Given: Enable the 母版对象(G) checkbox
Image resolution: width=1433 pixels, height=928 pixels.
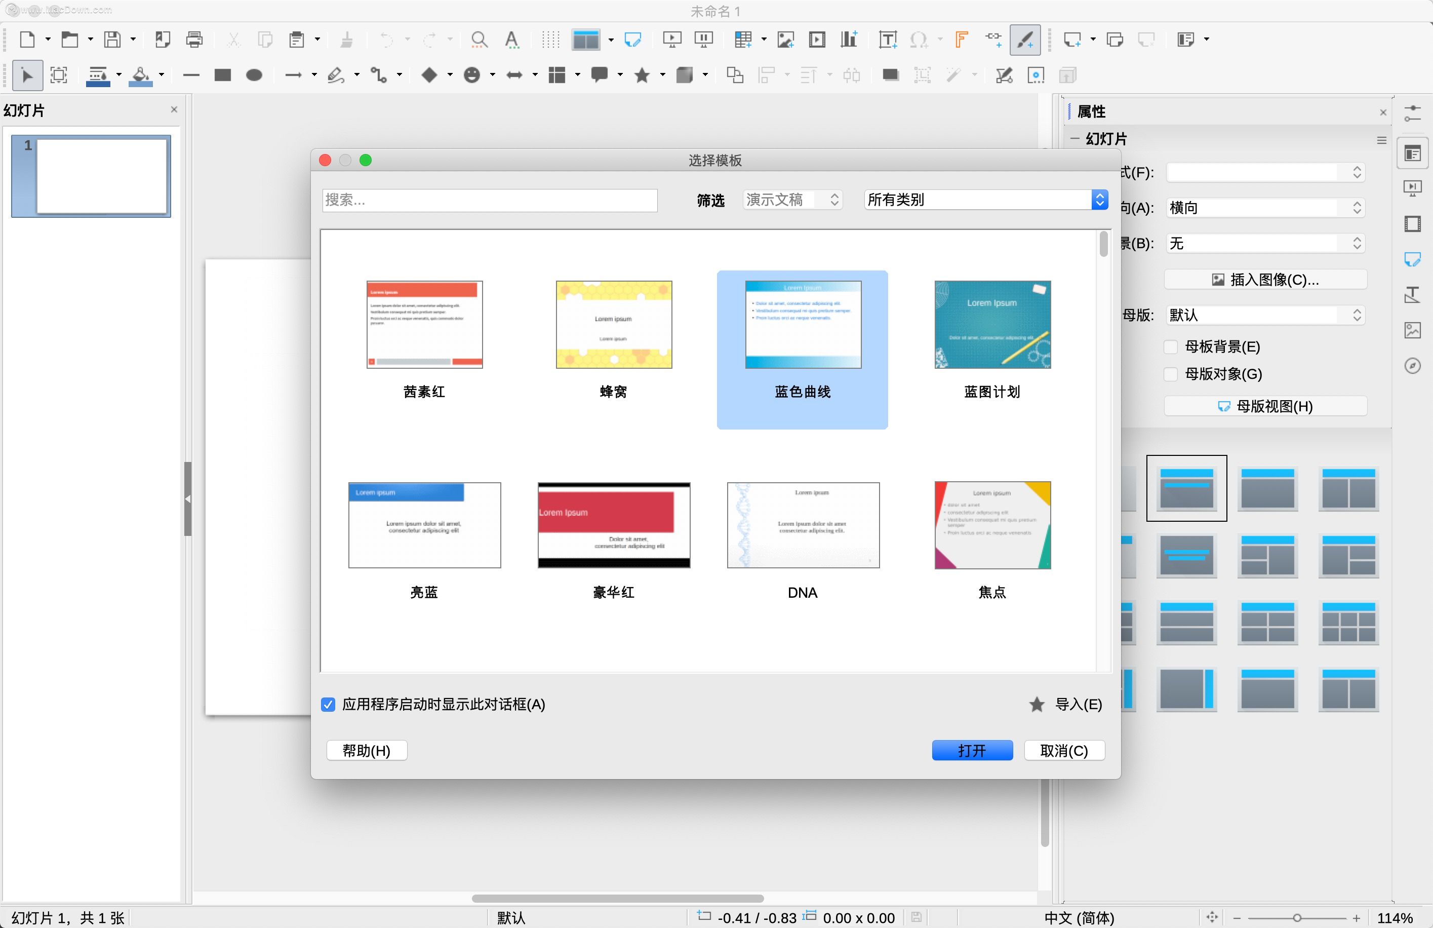Looking at the screenshot, I should (x=1171, y=374).
